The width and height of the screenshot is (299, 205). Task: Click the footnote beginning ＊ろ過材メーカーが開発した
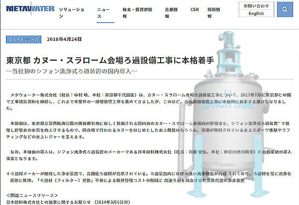coord(149,177)
